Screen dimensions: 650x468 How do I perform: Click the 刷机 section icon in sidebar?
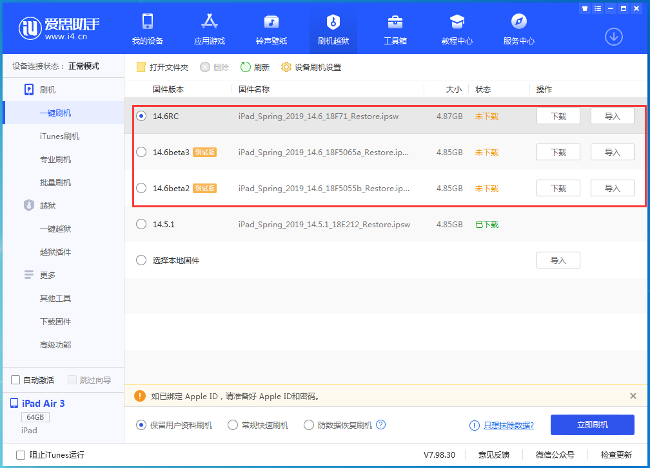[29, 89]
